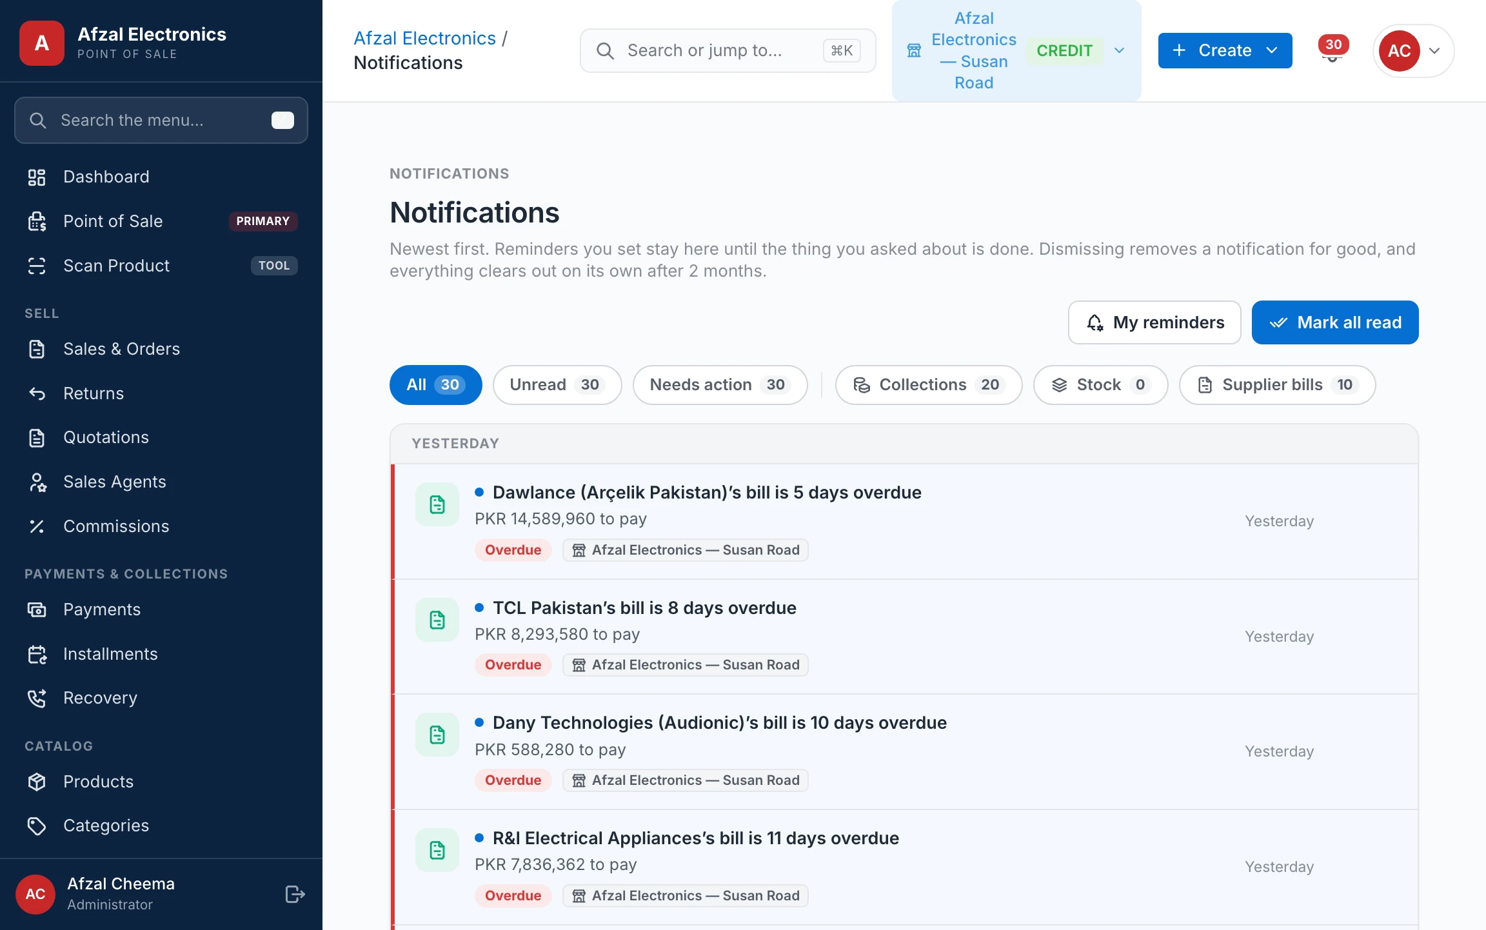Image resolution: width=1486 pixels, height=930 pixels.
Task: Click the Afzal Electronics red logo icon
Action: click(x=42, y=43)
